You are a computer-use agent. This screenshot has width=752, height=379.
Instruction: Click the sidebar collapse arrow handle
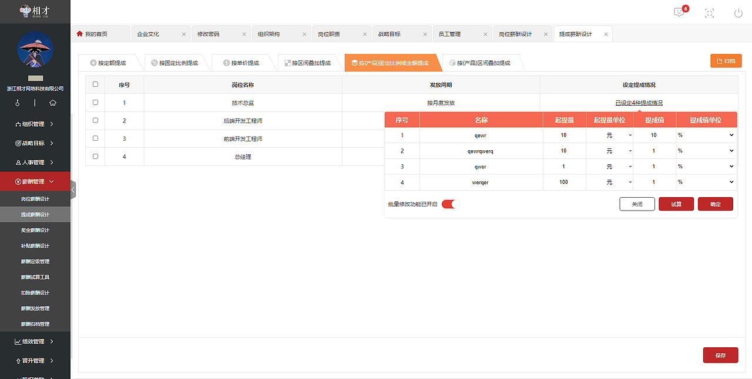click(x=73, y=189)
